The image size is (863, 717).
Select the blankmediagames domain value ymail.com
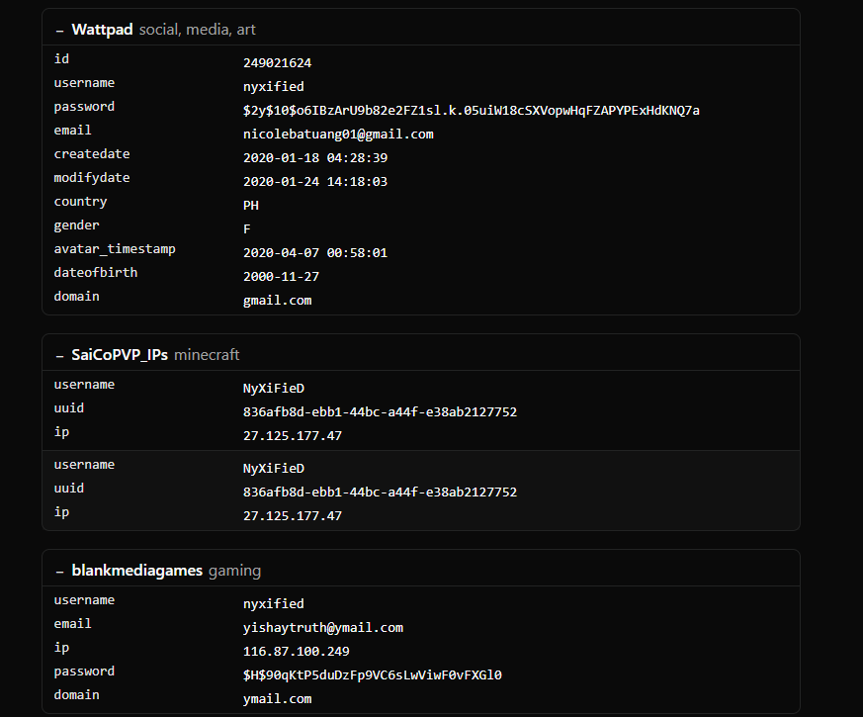point(278,699)
